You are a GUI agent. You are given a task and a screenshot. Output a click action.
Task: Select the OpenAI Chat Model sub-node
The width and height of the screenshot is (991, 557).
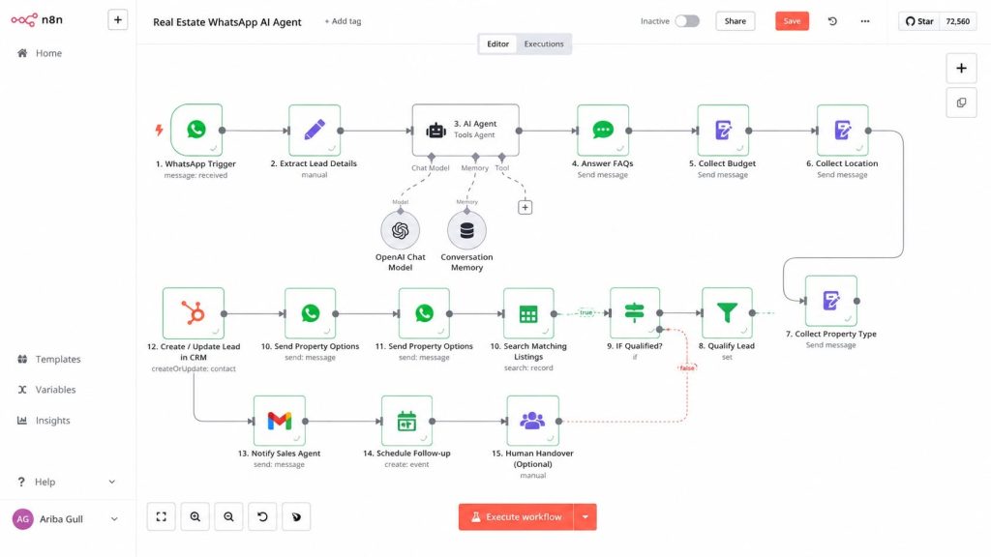400,230
